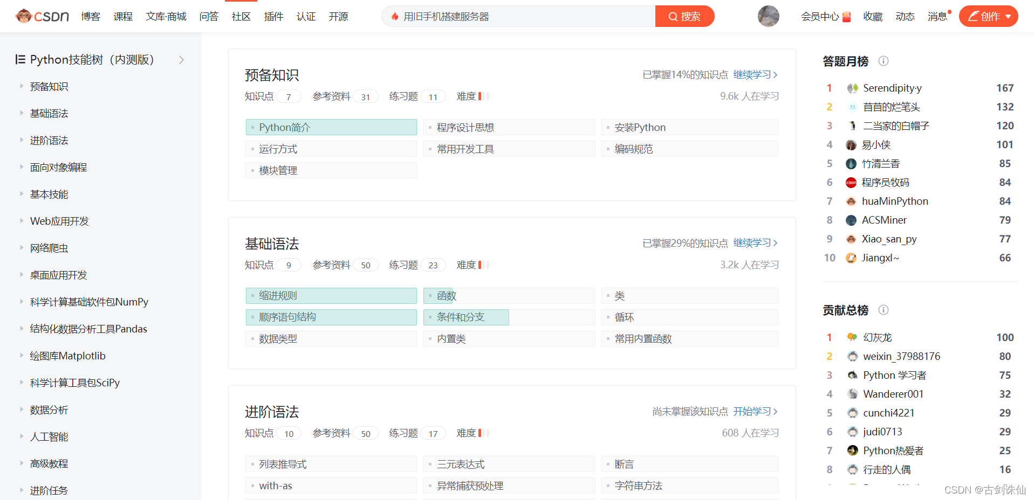Click 继续学习 link for 预备知识
This screenshot has height=500, width=1034.
coord(755,74)
